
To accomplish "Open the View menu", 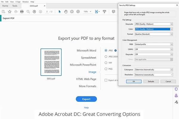I will (x=12, y=2).
